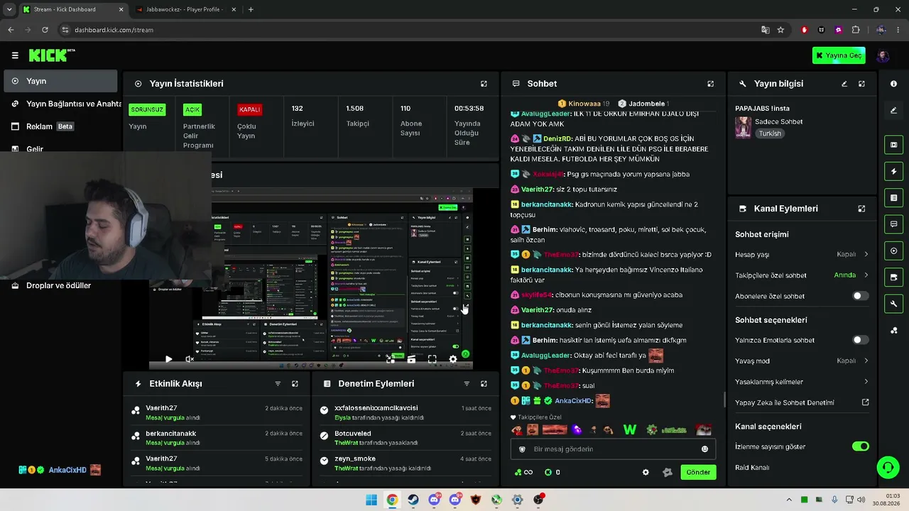Viewport: 909px width, 511px height.
Task: Open Chrome from the taskbar
Action: [x=392, y=500]
